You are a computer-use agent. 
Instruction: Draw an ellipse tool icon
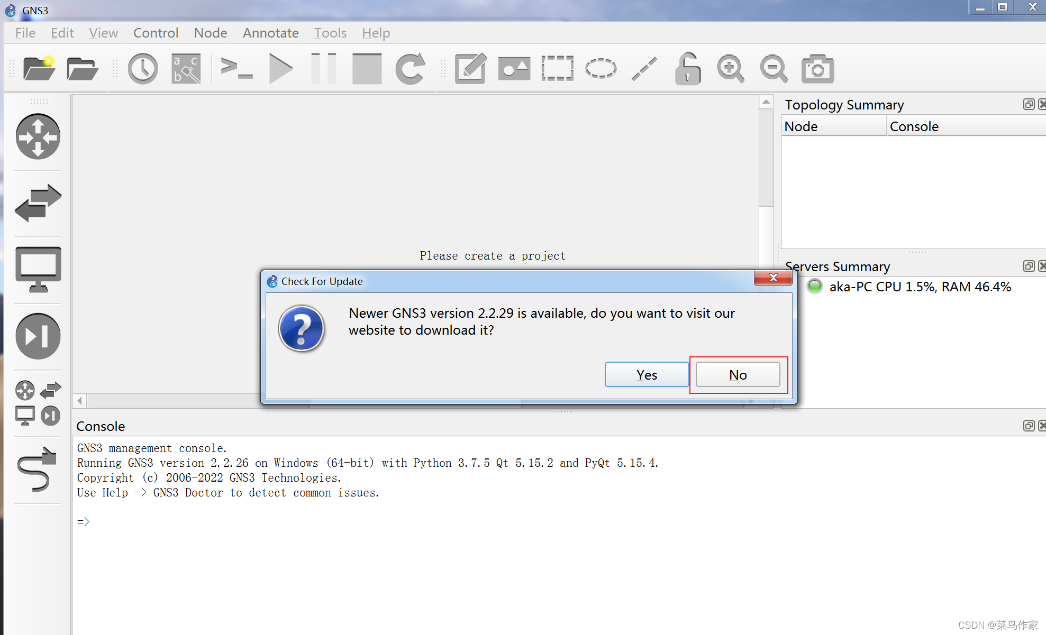[601, 69]
